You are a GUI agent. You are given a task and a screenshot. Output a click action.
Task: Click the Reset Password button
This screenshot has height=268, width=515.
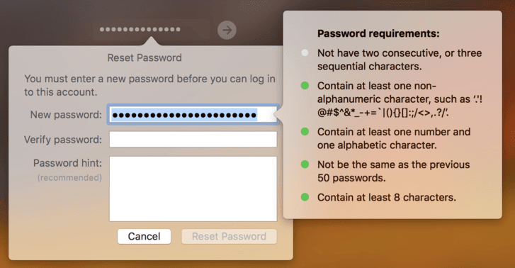point(230,236)
